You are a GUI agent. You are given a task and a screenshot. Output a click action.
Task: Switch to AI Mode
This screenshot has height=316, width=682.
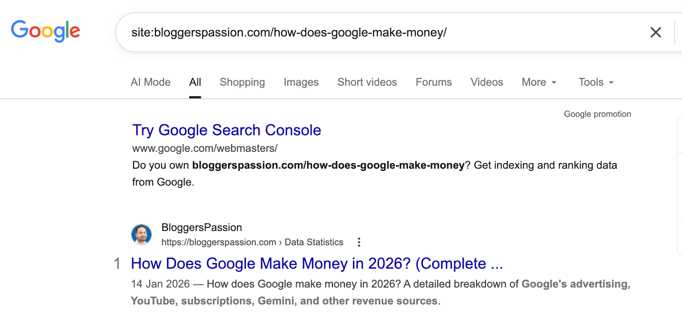click(x=150, y=82)
